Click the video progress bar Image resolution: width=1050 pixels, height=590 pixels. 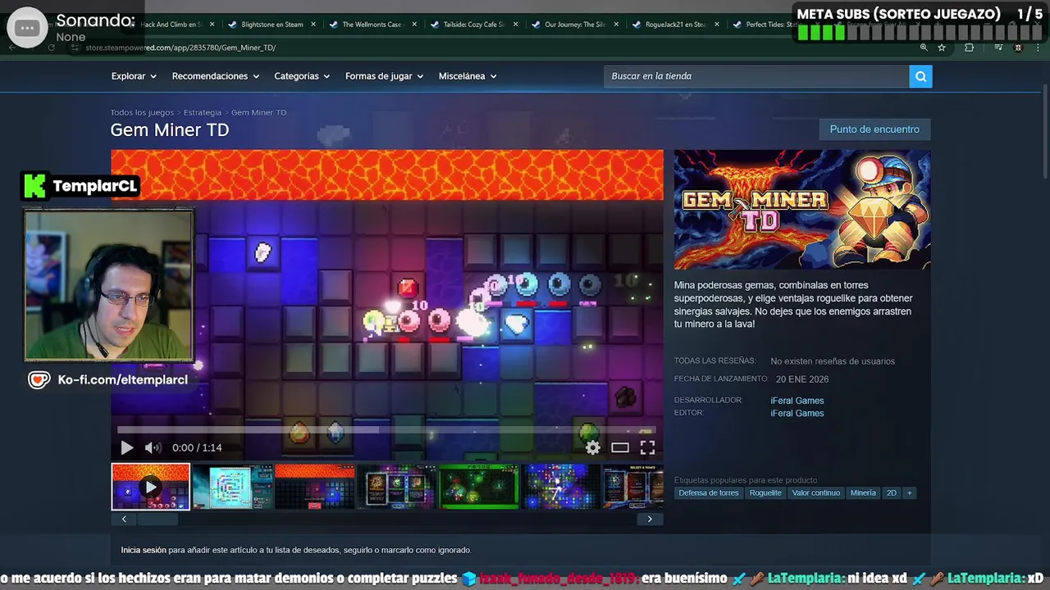click(x=386, y=429)
